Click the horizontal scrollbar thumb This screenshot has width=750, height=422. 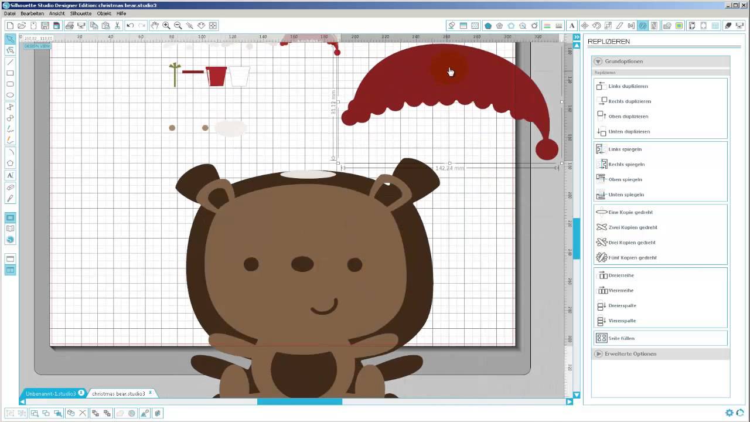pyautogui.click(x=299, y=401)
